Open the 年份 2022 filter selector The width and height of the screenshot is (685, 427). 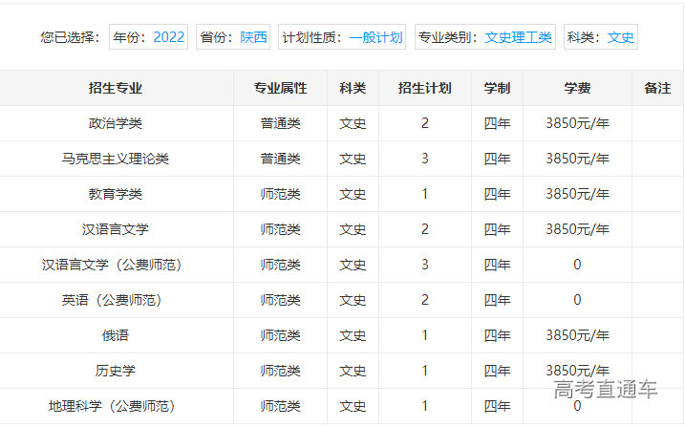(x=148, y=37)
